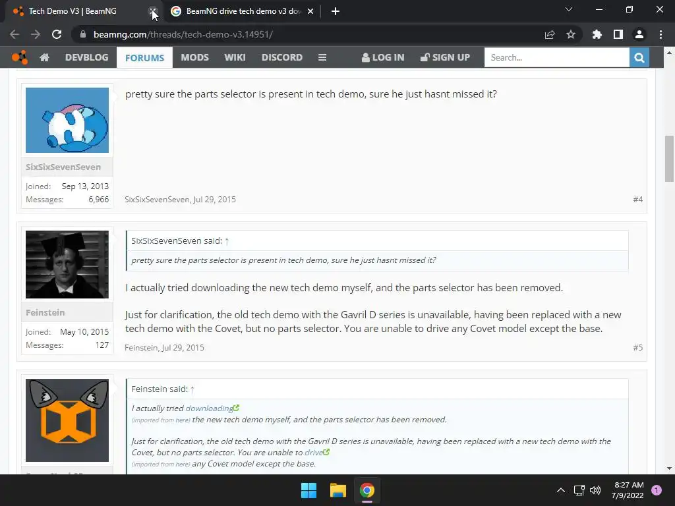Open Feinstein's avatar image
This screenshot has width=675, height=506.
[67, 265]
